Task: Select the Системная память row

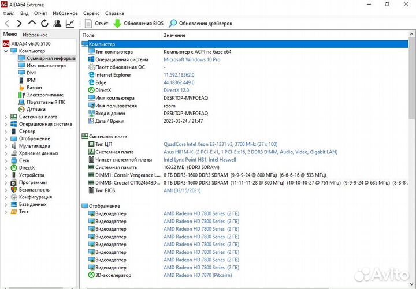Action: pyautogui.click(x=244, y=167)
